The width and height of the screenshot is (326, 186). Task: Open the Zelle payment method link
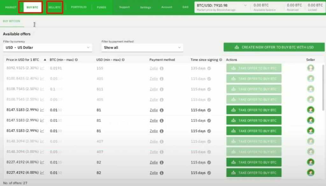click(x=154, y=110)
